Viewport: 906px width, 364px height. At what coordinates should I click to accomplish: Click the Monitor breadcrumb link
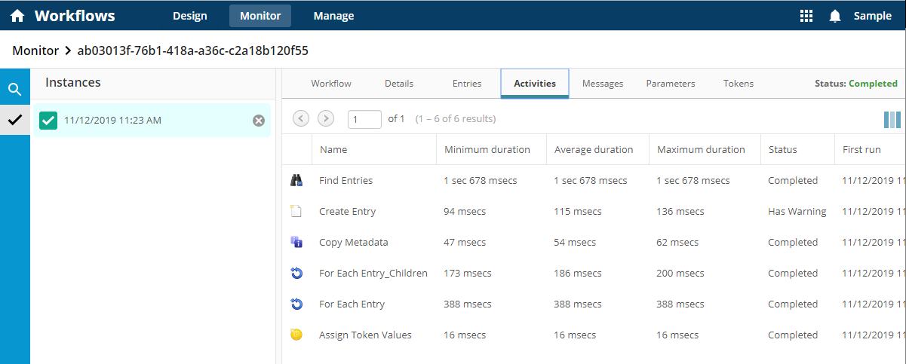pyautogui.click(x=35, y=50)
